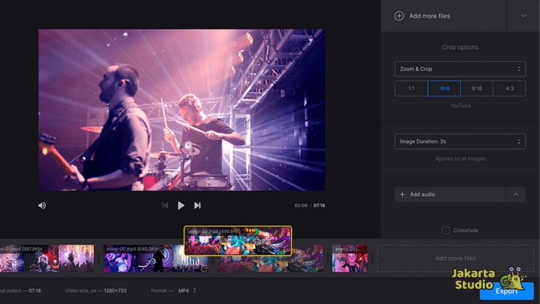Viewport: 540px width, 304px height.
Task: Click the plus circle icon beside Add more files
Action: (x=399, y=16)
